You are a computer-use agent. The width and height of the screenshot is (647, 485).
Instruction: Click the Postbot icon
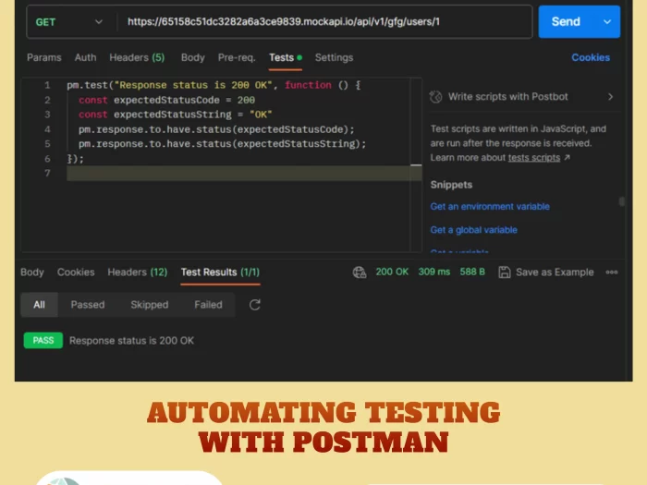(x=435, y=97)
